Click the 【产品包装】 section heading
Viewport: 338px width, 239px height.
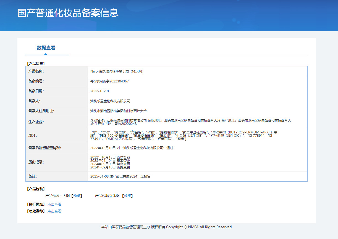35,189
